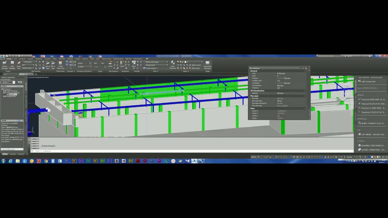Create a pipe support

pyautogui.click(x=110, y=64)
